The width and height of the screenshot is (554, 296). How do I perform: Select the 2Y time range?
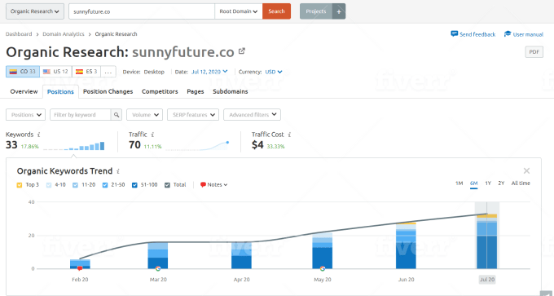coord(501,183)
